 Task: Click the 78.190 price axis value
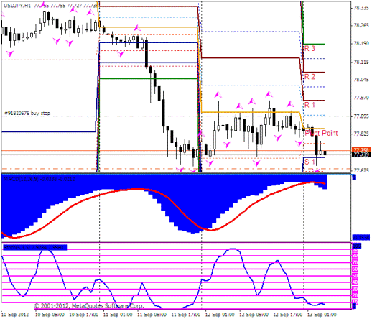click(361, 44)
